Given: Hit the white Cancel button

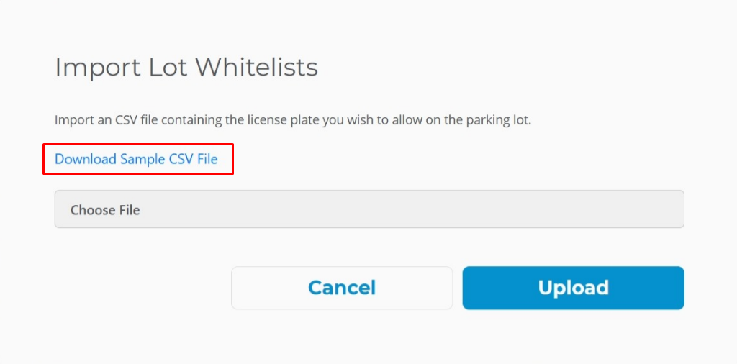Looking at the screenshot, I should coord(341,288).
